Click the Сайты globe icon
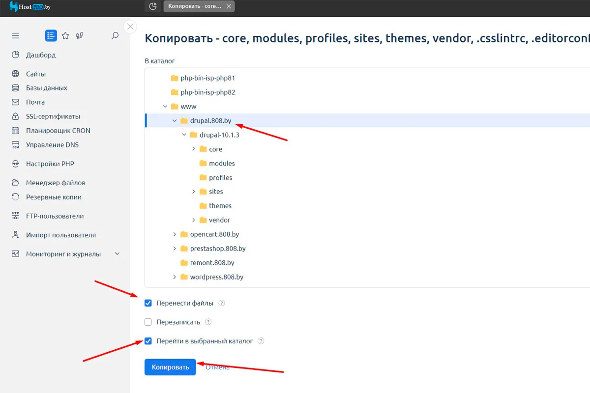 15,74
